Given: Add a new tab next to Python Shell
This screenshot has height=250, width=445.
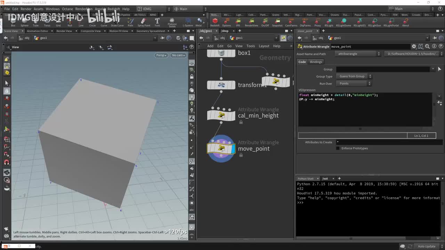Looking at the screenshot, I should 339,178.
